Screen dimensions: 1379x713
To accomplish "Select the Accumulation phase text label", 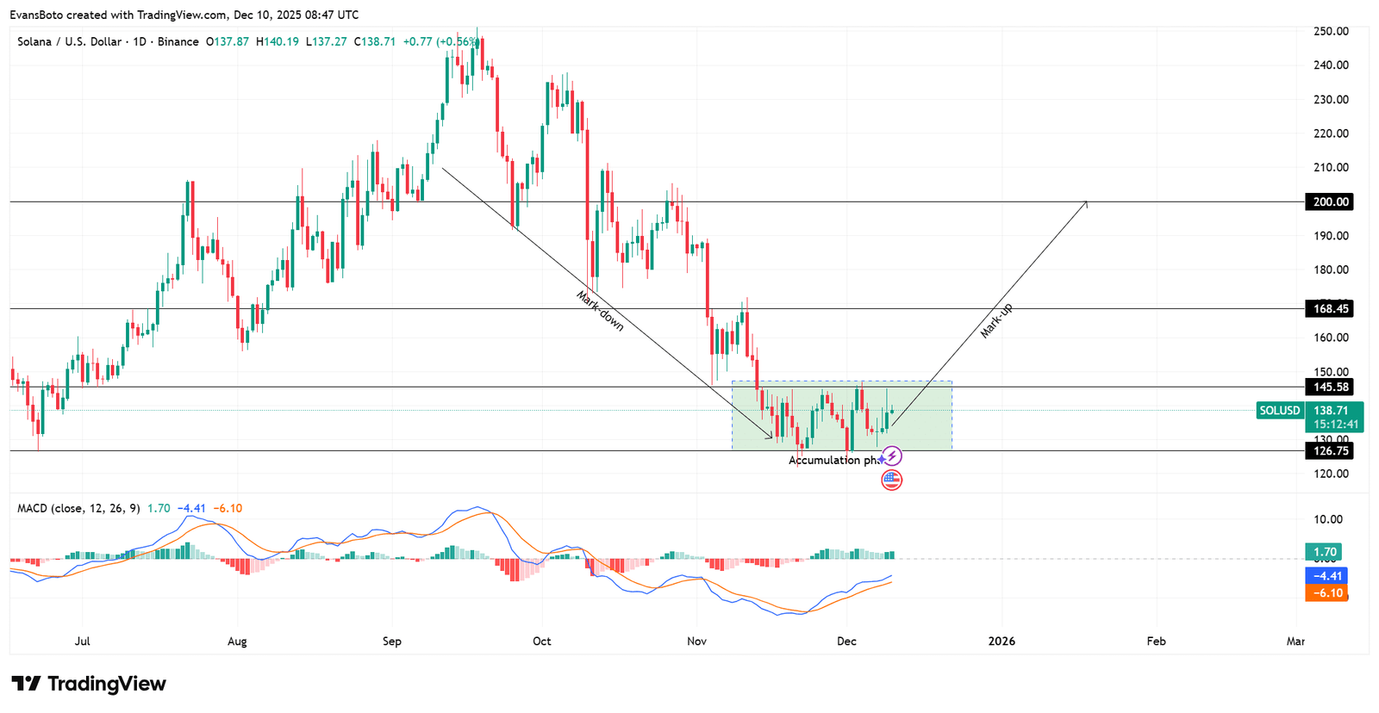I will (x=833, y=461).
